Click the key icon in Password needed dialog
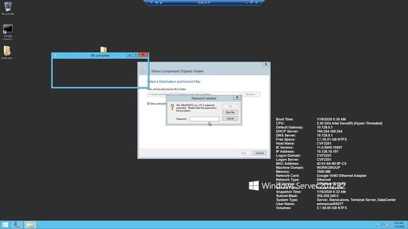Viewport: 408px width, 229px height. coord(172,107)
